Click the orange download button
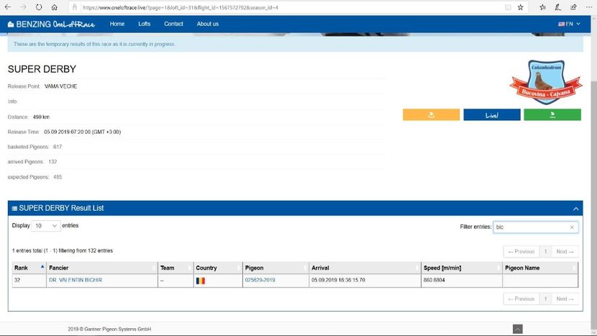This screenshot has height=336, width=597. (x=431, y=114)
